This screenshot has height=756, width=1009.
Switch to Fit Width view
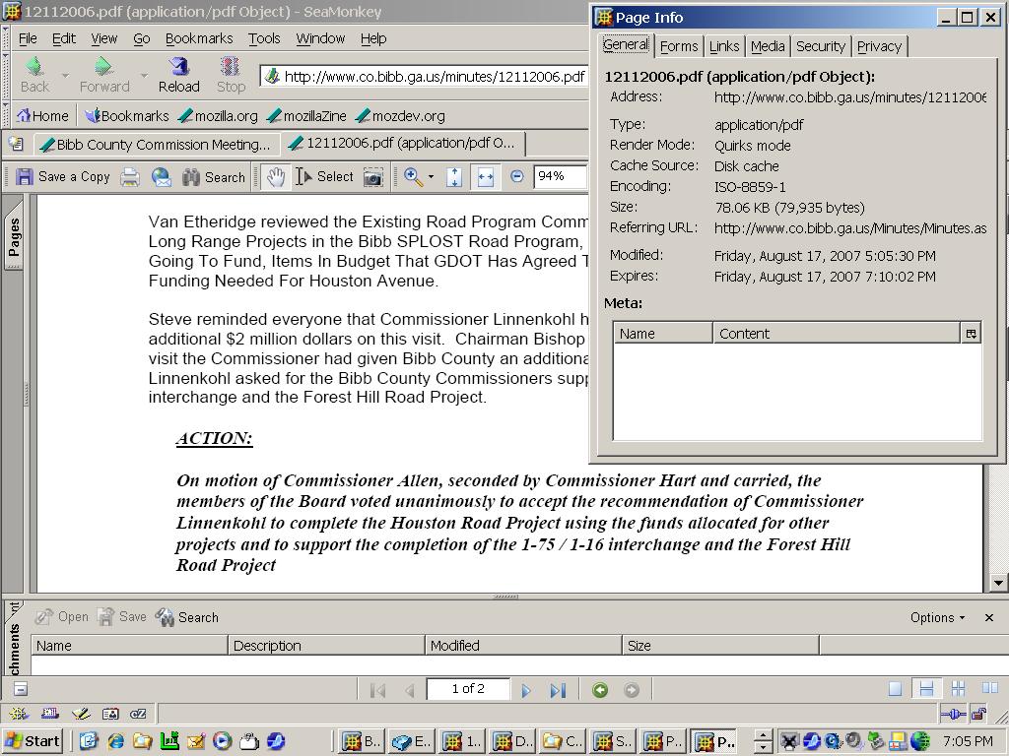click(485, 177)
